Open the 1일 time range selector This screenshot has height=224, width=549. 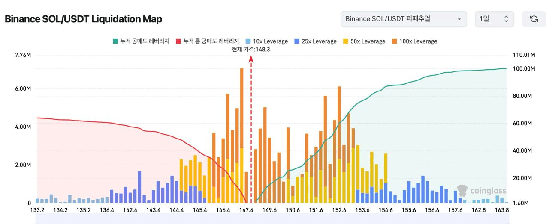tap(494, 19)
